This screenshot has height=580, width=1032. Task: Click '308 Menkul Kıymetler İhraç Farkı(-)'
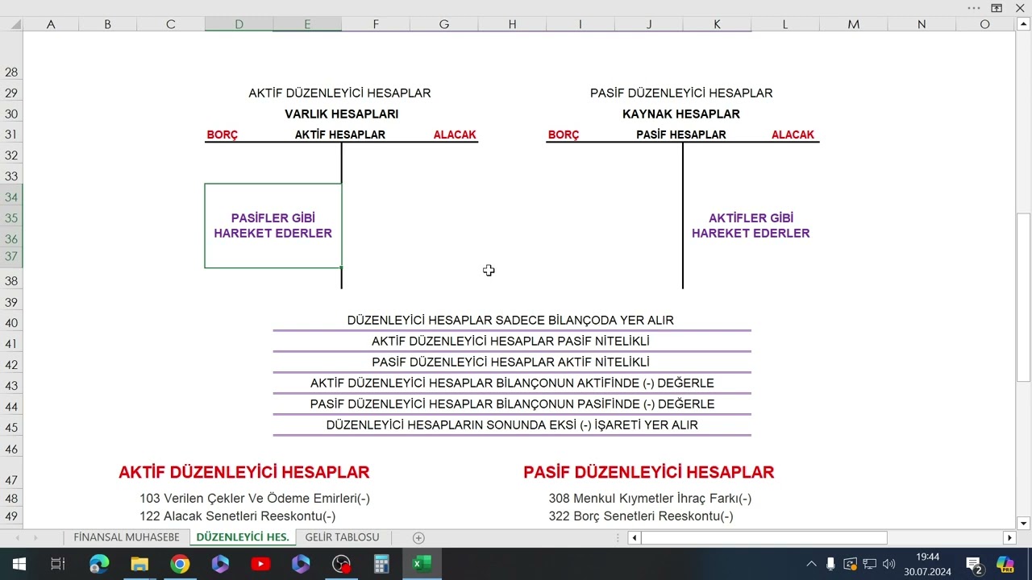tap(650, 499)
